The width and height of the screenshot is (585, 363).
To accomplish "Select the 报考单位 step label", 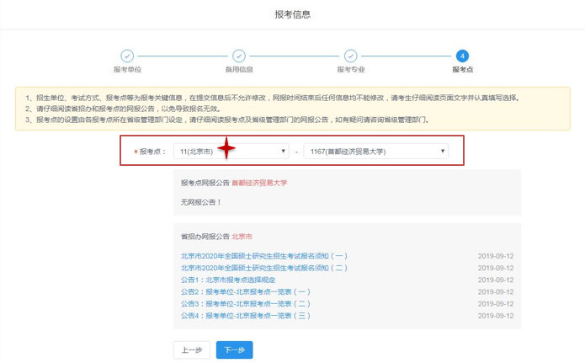I will pyautogui.click(x=127, y=70).
